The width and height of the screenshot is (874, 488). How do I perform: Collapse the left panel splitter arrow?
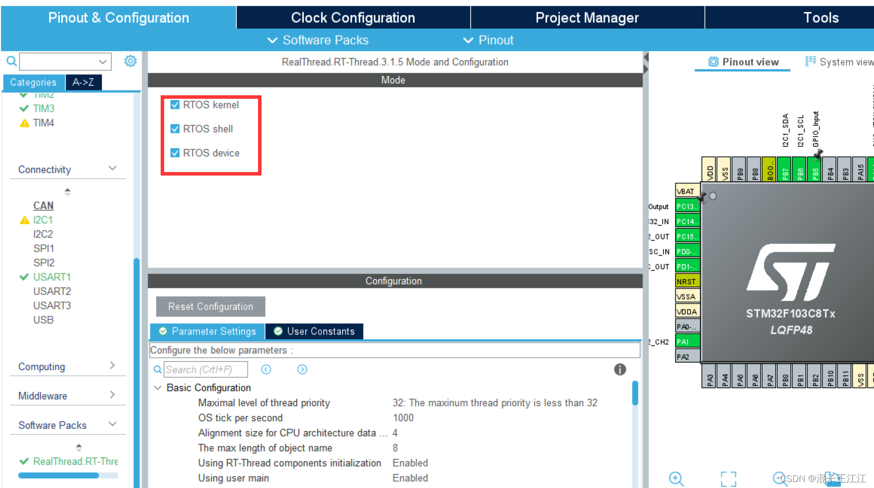(x=646, y=57)
